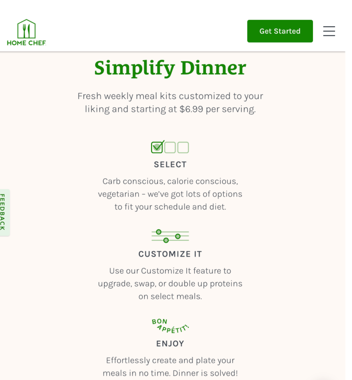Click the HOME CHEF text to go home
The width and height of the screenshot is (352, 380).
26,43
